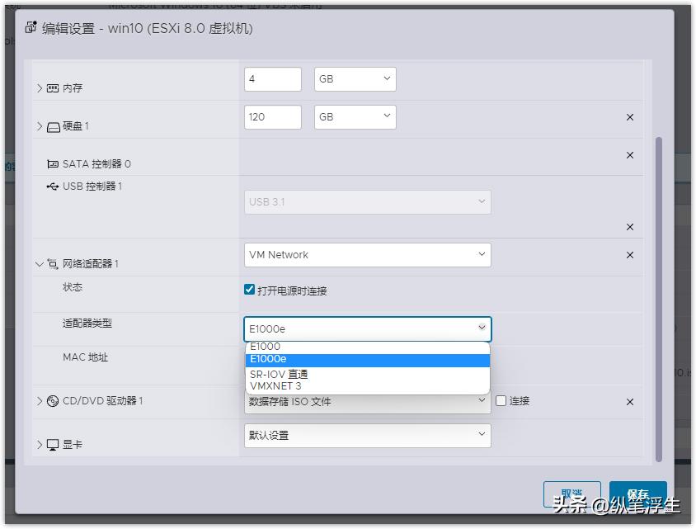
Task: Click the MAC 地址 label
Action: point(85,357)
